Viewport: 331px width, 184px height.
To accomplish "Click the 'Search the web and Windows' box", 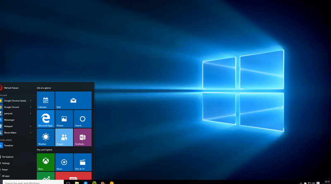I will [33, 182].
